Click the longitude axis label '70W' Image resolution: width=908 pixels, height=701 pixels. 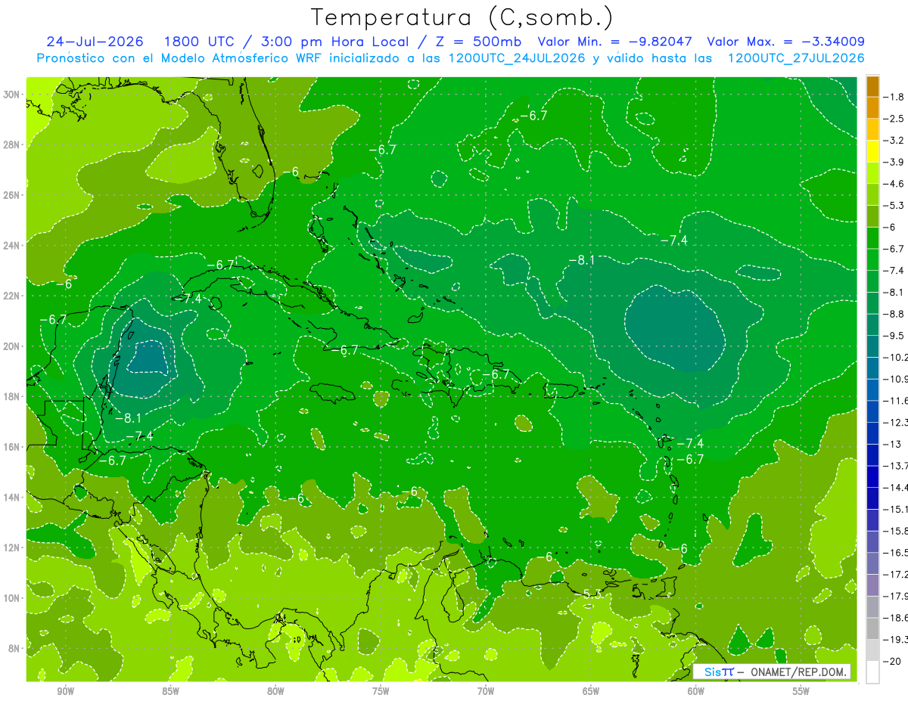pyautogui.click(x=486, y=691)
